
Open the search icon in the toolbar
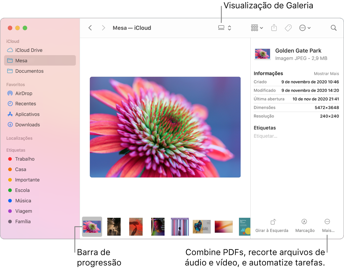point(333,28)
